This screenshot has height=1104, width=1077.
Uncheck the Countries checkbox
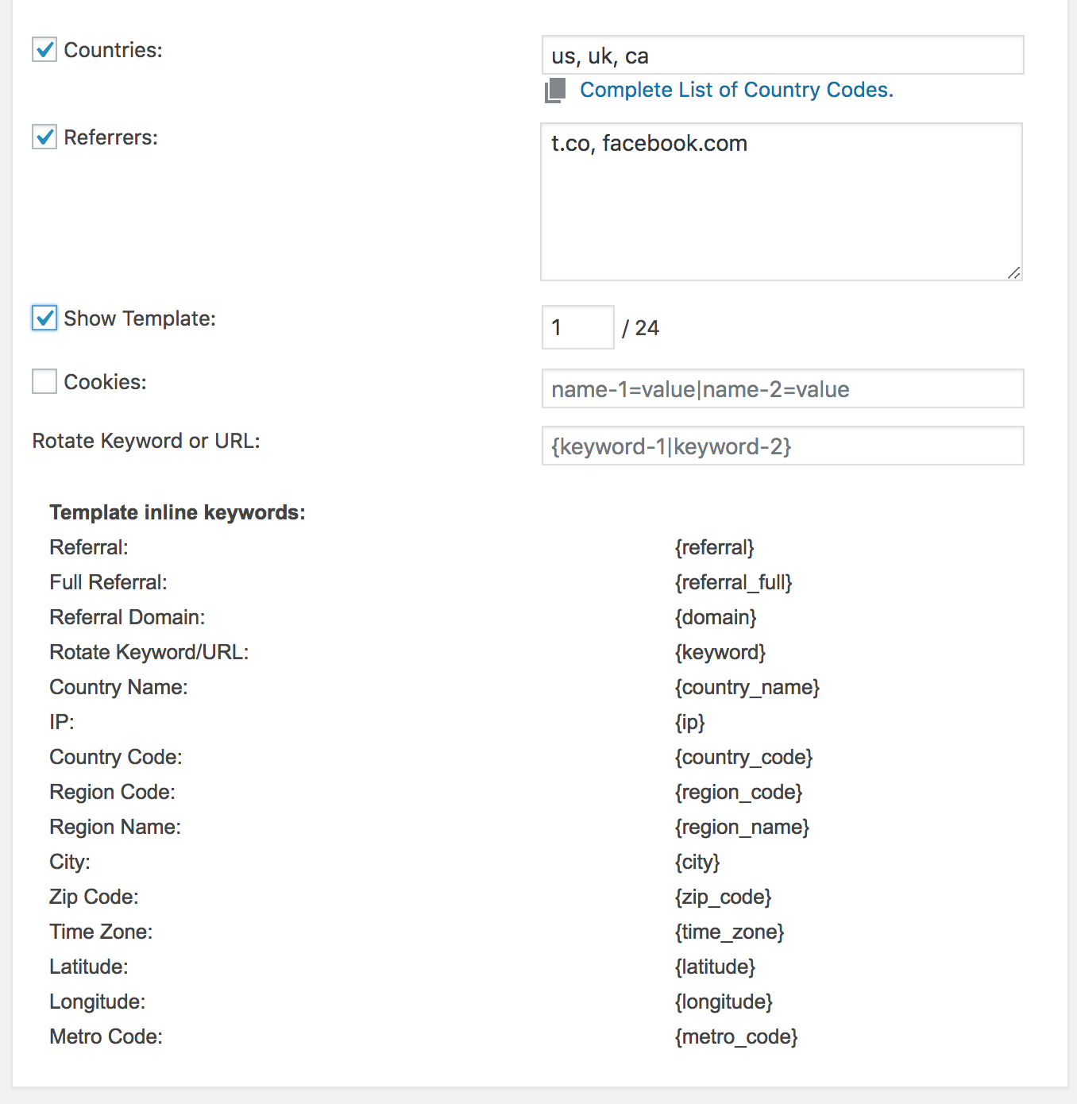click(44, 49)
